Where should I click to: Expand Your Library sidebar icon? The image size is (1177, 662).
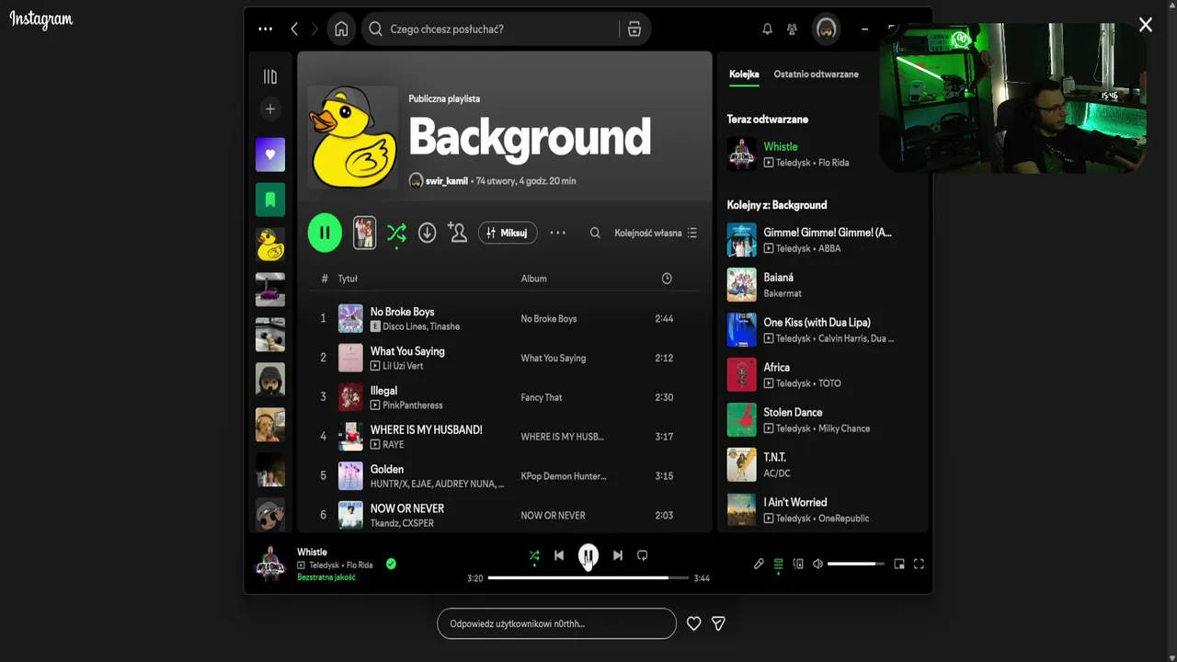click(269, 77)
